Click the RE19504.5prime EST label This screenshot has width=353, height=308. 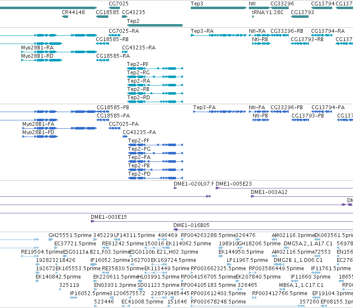point(42,252)
